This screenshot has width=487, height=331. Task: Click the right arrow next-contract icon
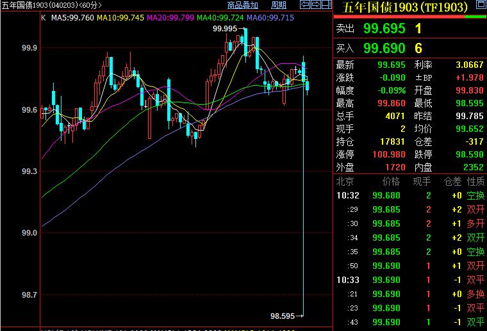coord(315,4)
